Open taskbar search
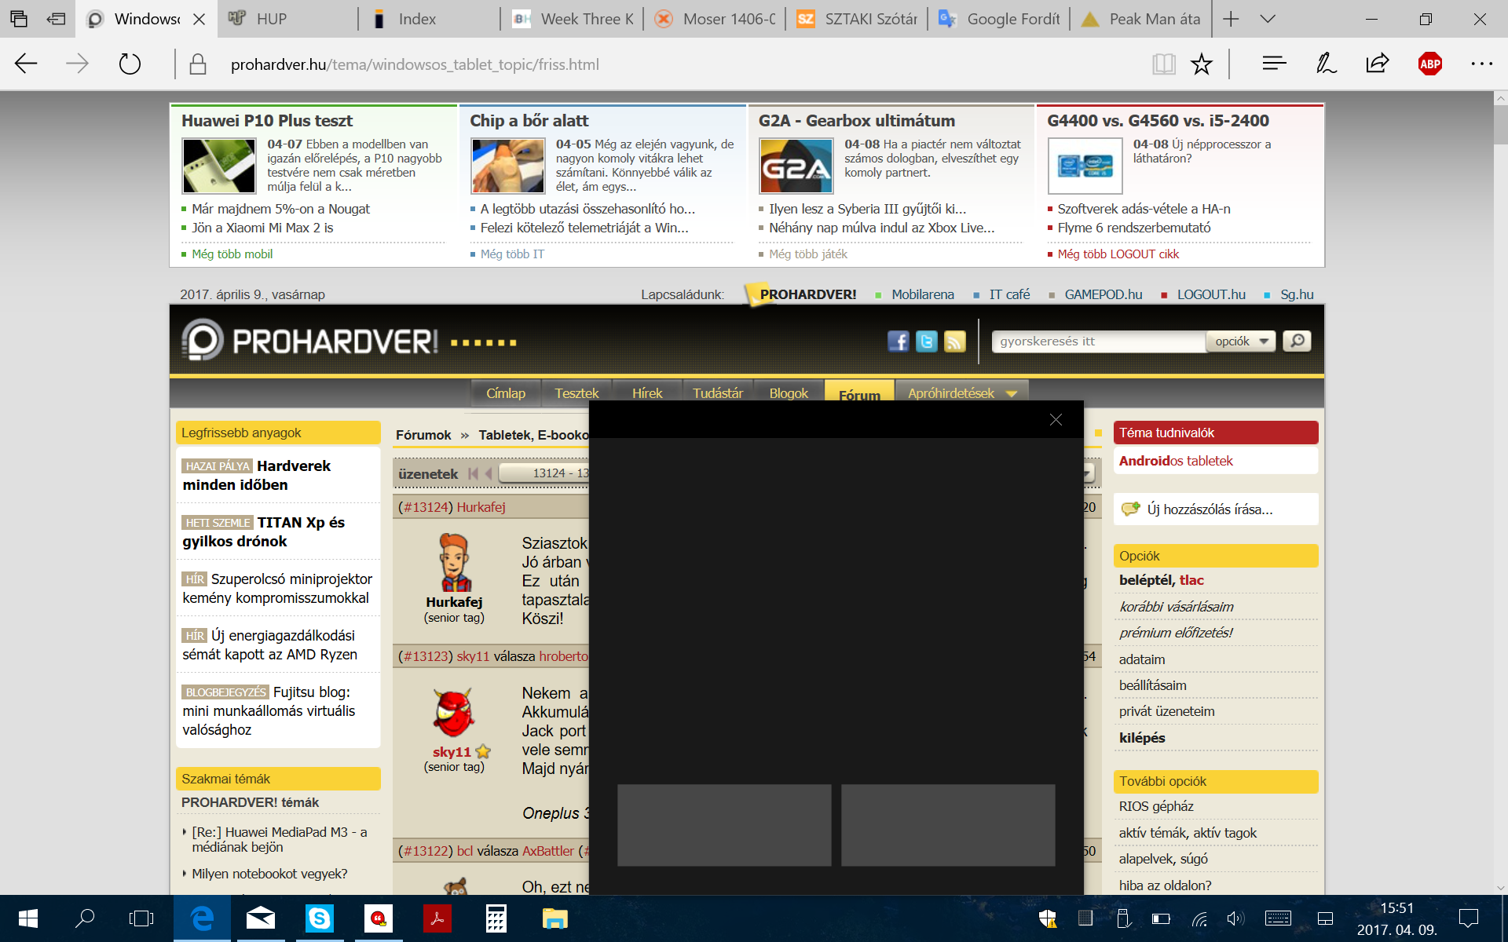The width and height of the screenshot is (1508, 942). point(85,918)
